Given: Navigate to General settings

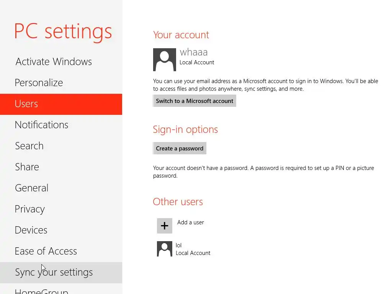Looking at the screenshot, I should [x=31, y=188].
